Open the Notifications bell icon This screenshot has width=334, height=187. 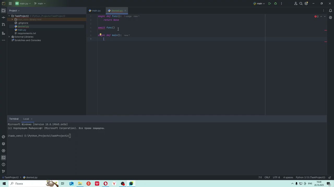pyautogui.click(x=330, y=11)
